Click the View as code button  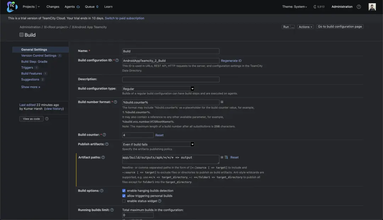32,119
